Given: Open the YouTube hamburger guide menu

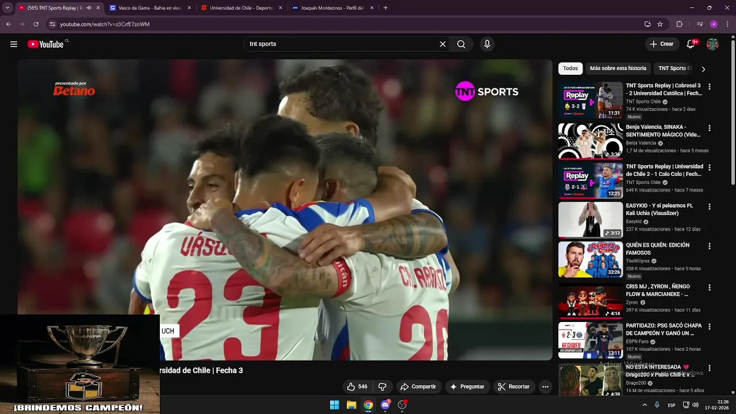Looking at the screenshot, I should (14, 44).
